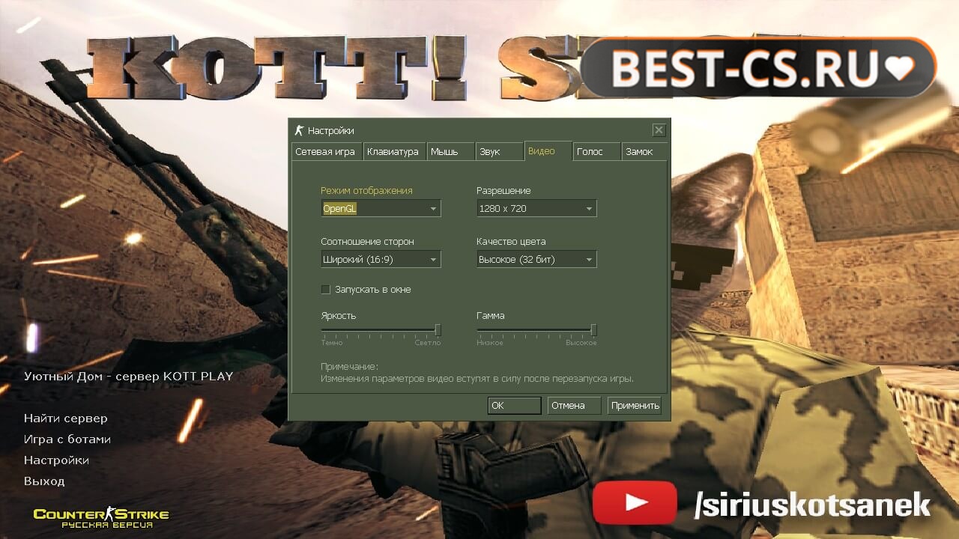The height and width of the screenshot is (539, 959).
Task: Switch to the Звук tab
Action: coord(499,151)
